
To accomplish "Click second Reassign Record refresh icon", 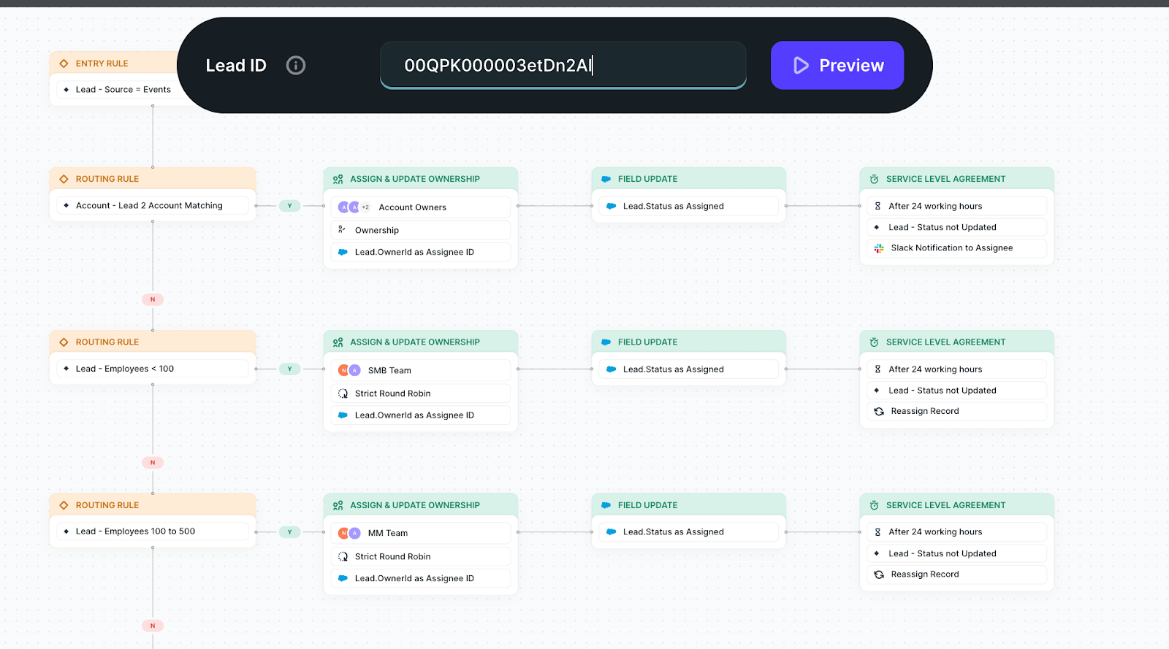I will pyautogui.click(x=879, y=575).
